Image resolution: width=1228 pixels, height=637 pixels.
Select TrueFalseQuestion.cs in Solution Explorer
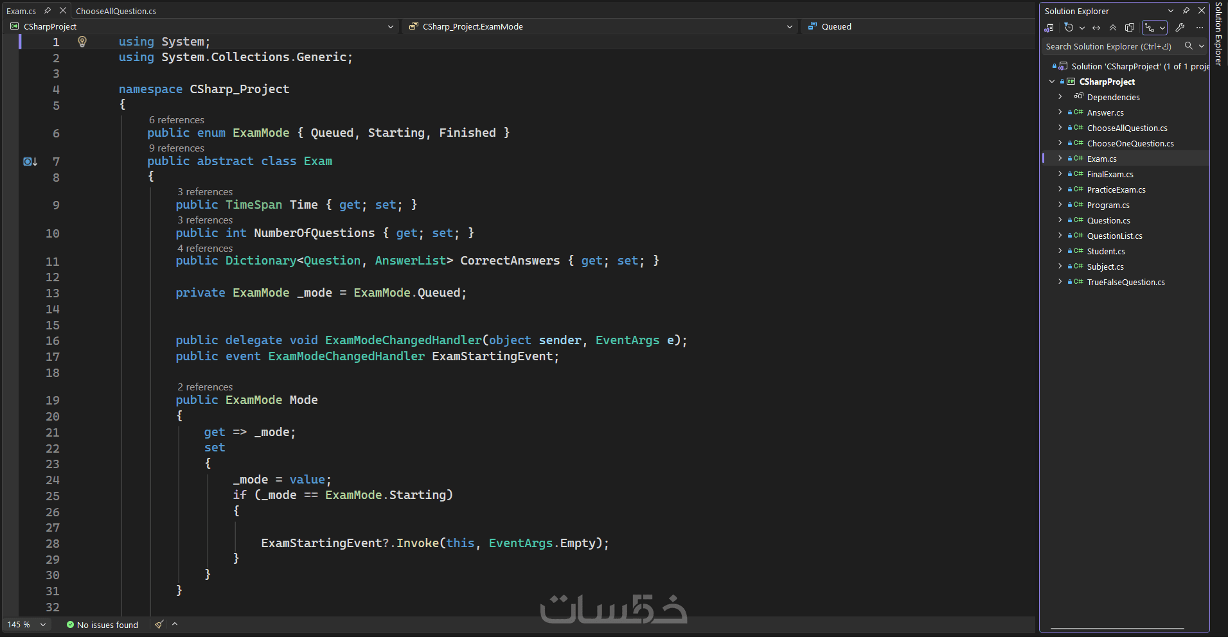click(x=1126, y=282)
